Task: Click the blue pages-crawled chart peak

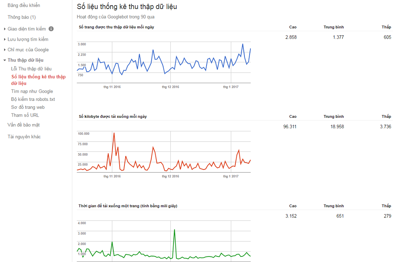Action: 243,44
